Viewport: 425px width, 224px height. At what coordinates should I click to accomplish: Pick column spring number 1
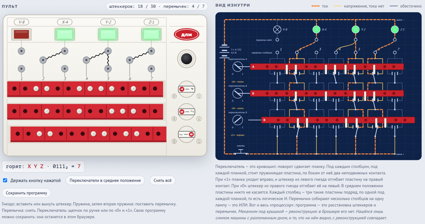coord(22,68)
